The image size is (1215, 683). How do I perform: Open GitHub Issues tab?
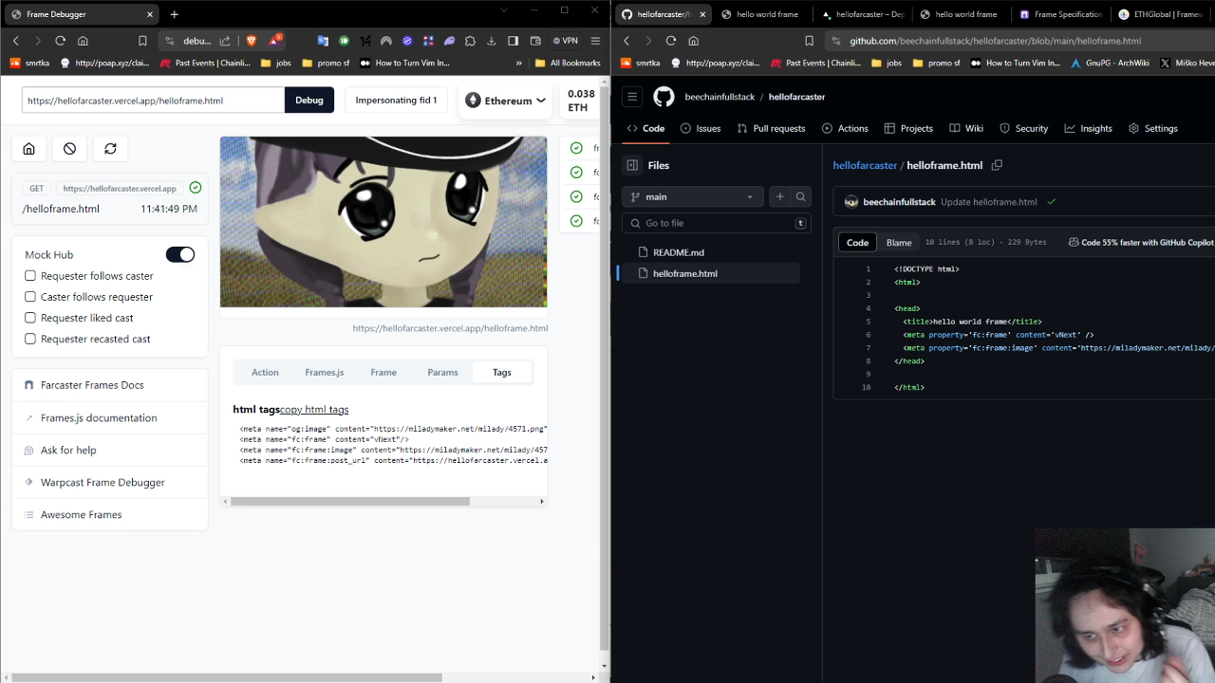pos(701,128)
